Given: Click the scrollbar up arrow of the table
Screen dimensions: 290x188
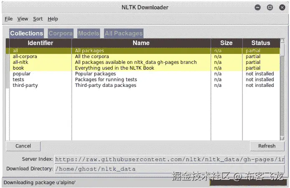Looking at the screenshot, I should pos(282,41).
